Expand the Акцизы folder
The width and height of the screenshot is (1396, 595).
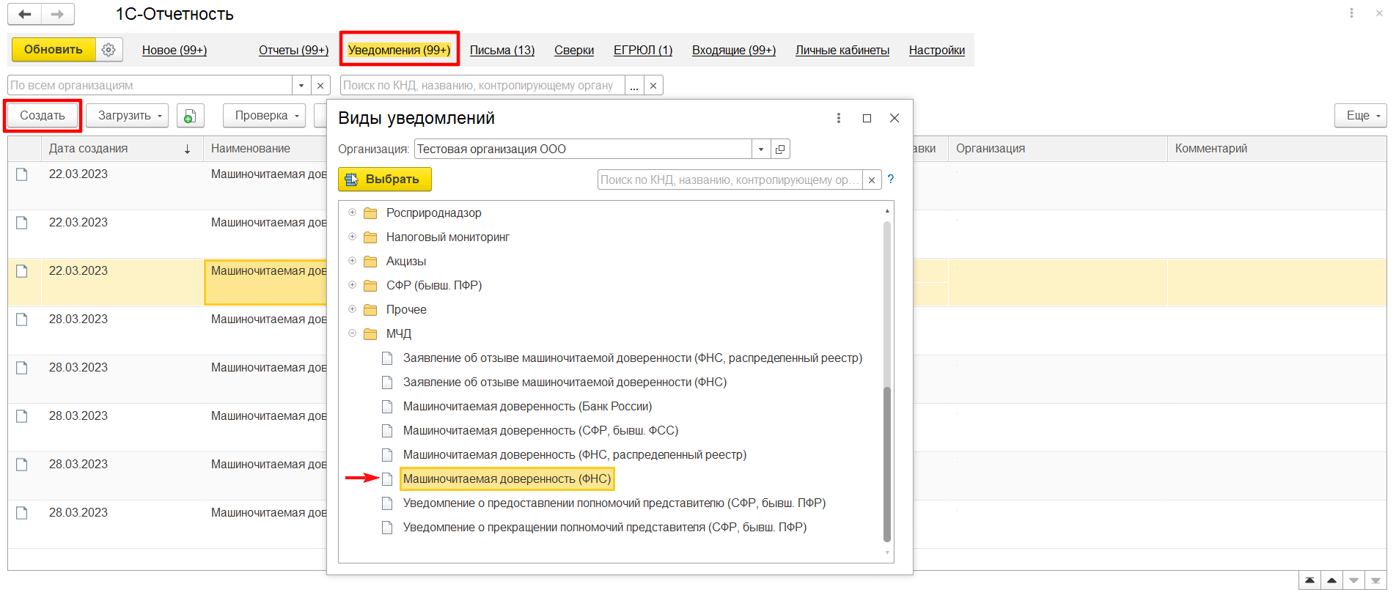352,261
